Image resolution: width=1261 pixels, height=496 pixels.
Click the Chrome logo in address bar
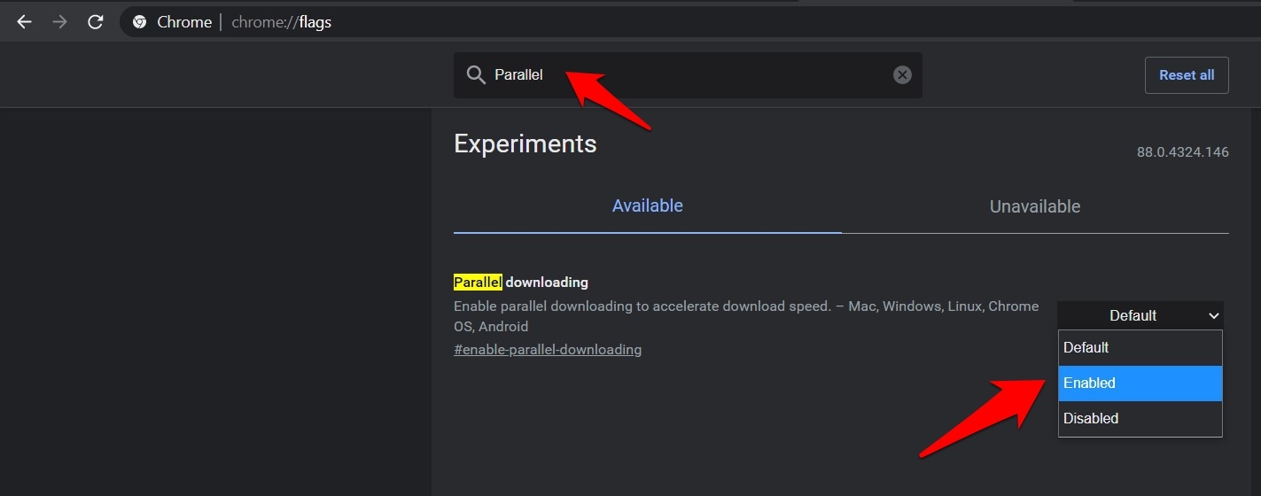139,22
